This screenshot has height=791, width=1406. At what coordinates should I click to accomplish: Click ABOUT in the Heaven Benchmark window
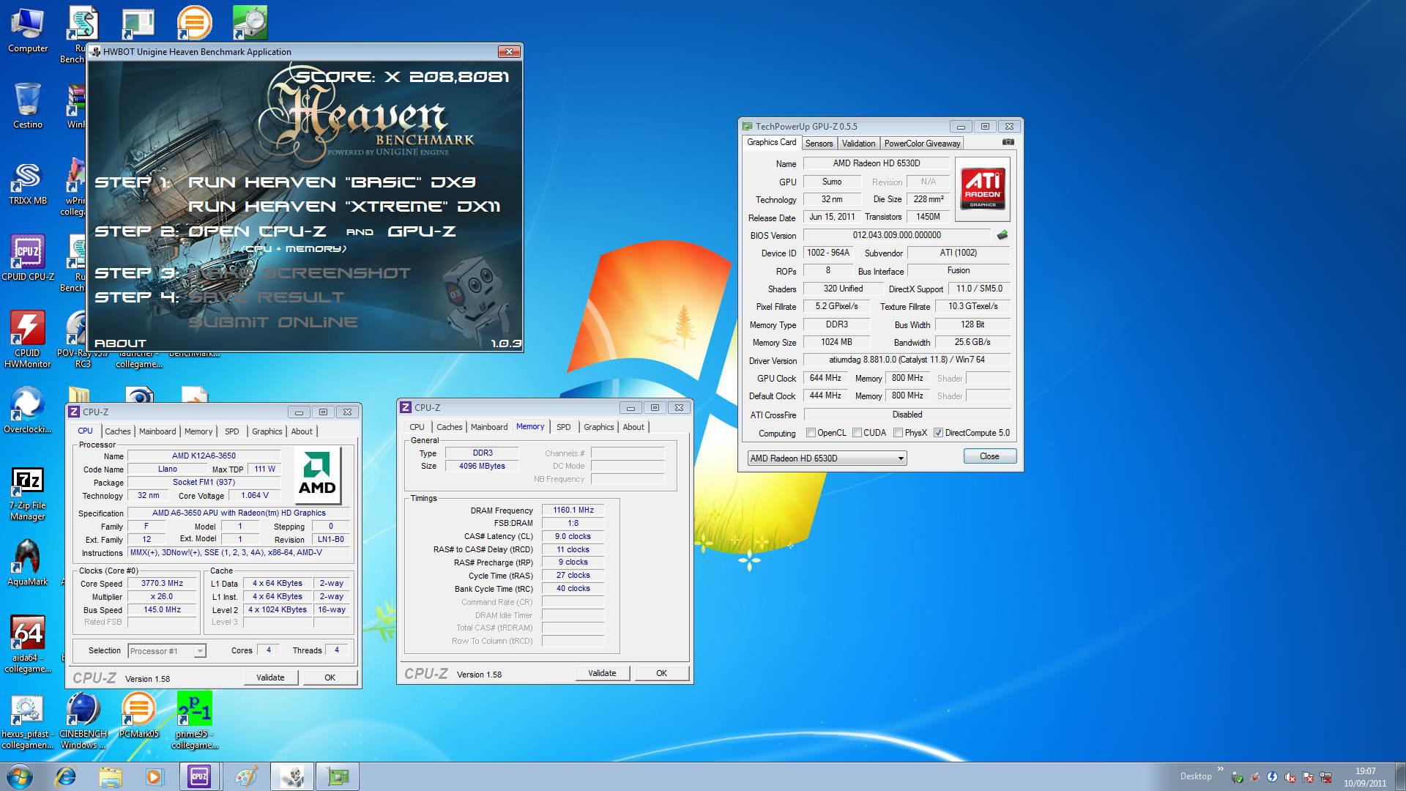point(120,343)
